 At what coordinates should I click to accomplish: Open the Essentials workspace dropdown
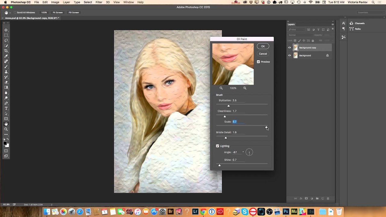pyautogui.click(x=370, y=13)
